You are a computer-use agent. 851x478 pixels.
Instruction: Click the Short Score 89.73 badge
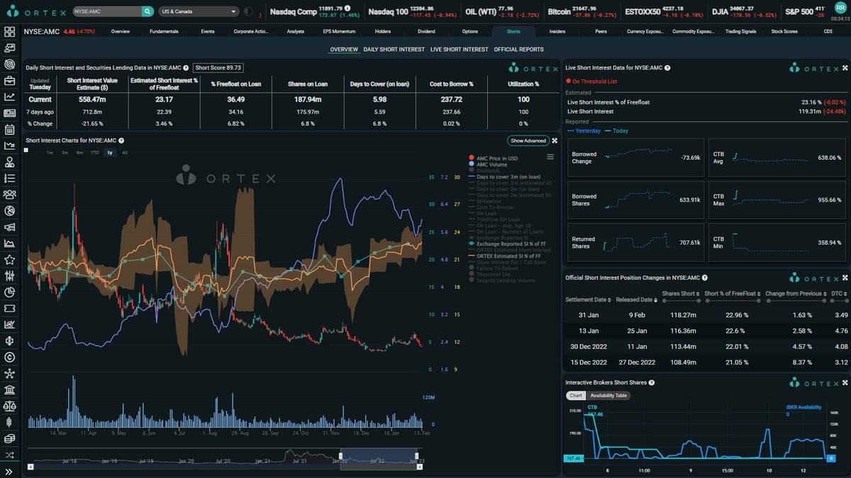pos(218,68)
